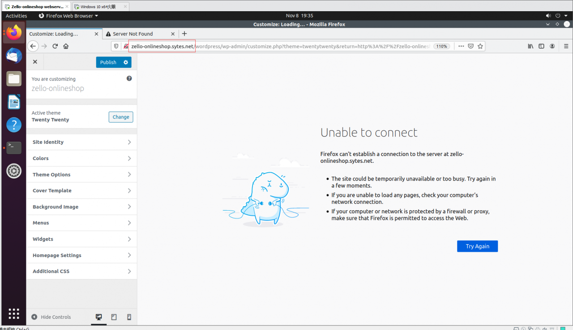Close the Customize: Loading tab
Viewport: 573px width, 330px height.
click(97, 34)
